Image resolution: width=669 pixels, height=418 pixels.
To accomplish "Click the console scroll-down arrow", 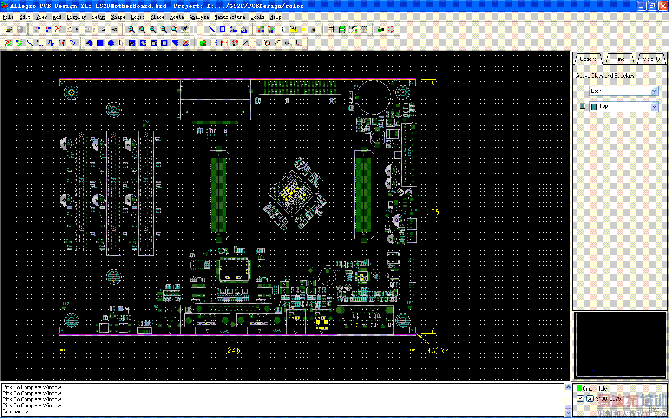I will point(568,412).
